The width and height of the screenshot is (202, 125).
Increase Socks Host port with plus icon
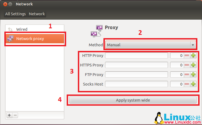pyautogui.click(x=193, y=84)
